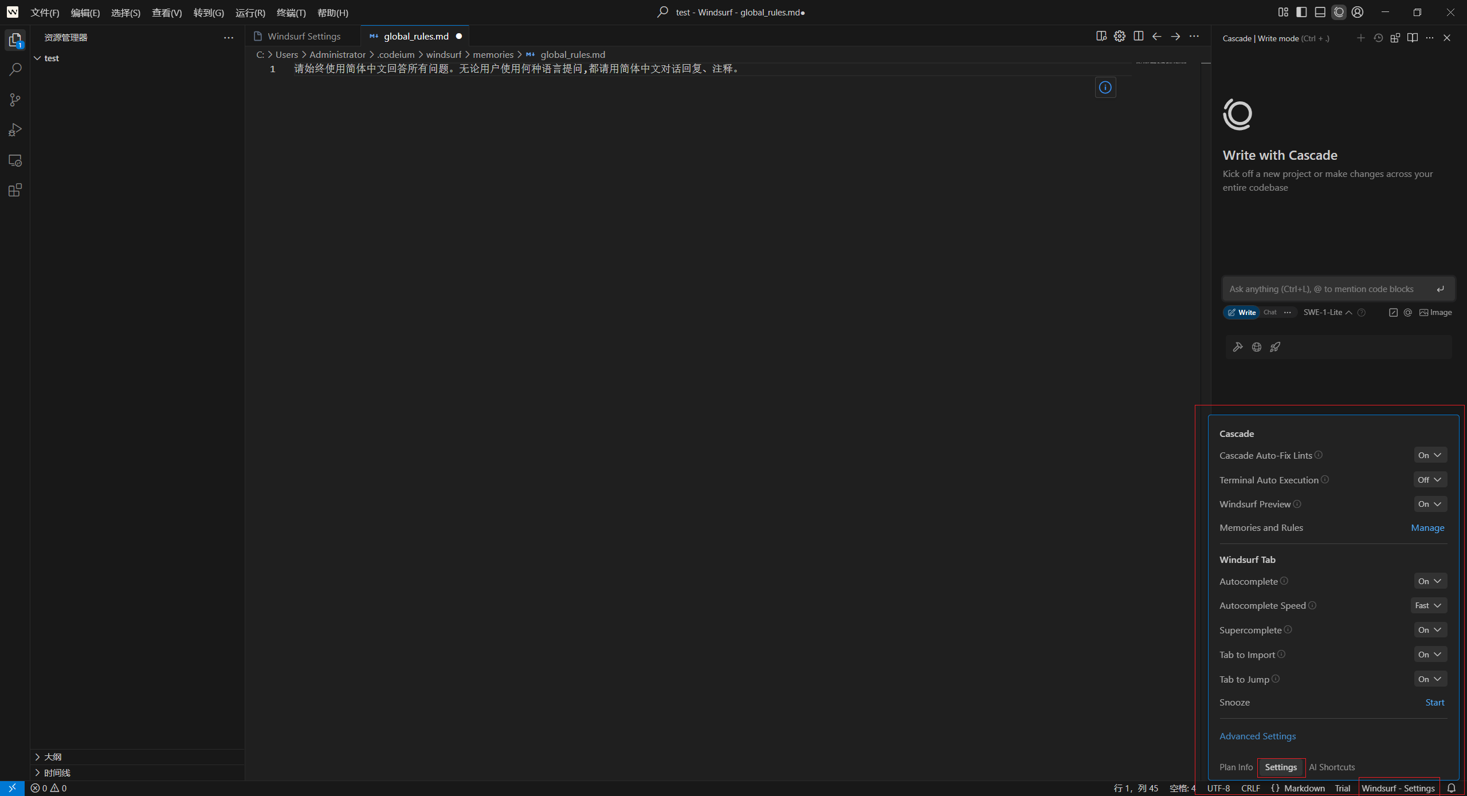This screenshot has height=796, width=1467.
Task: Click the rocket icon below Cascade input
Action: pos(1275,347)
